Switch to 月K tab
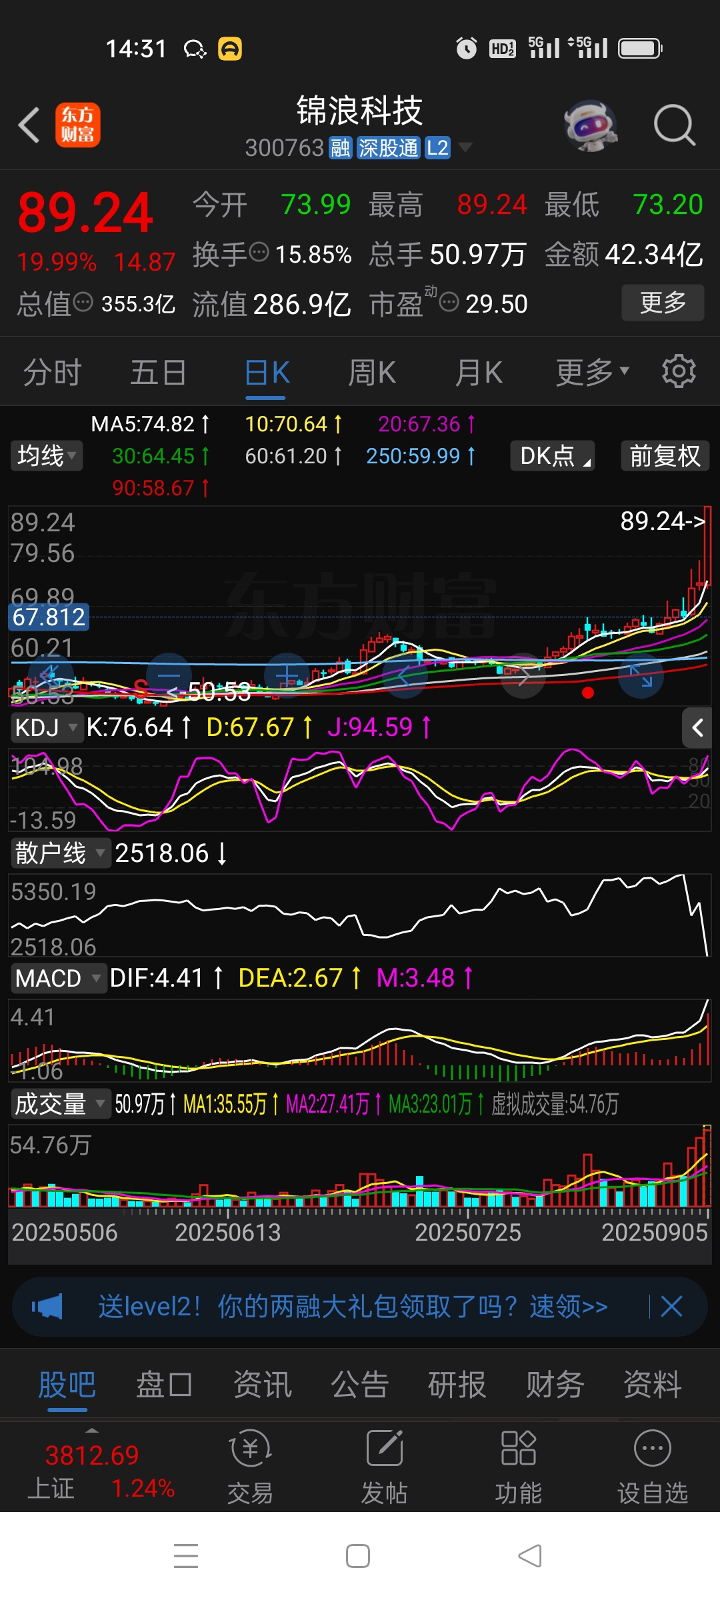The image size is (720, 1600). click(479, 372)
